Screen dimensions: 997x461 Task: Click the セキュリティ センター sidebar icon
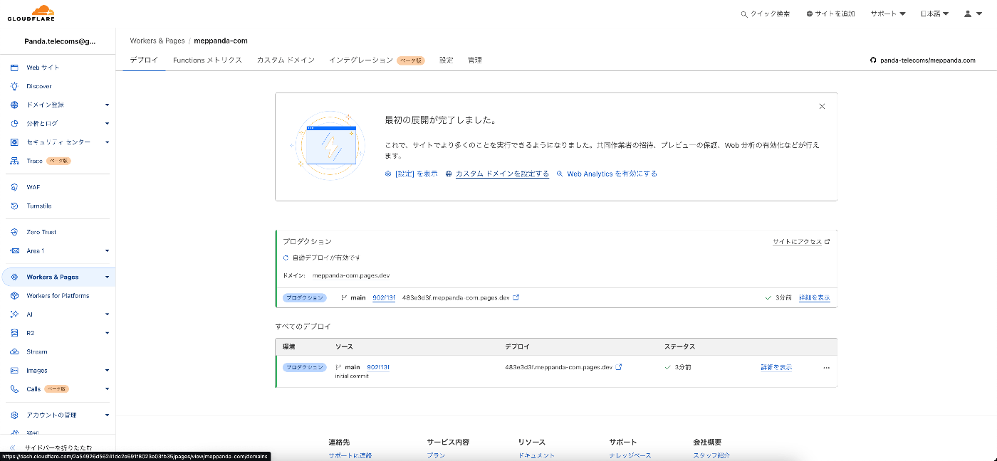pyautogui.click(x=14, y=142)
